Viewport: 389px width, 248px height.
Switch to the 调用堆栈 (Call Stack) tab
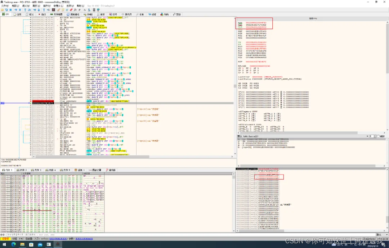point(73,14)
